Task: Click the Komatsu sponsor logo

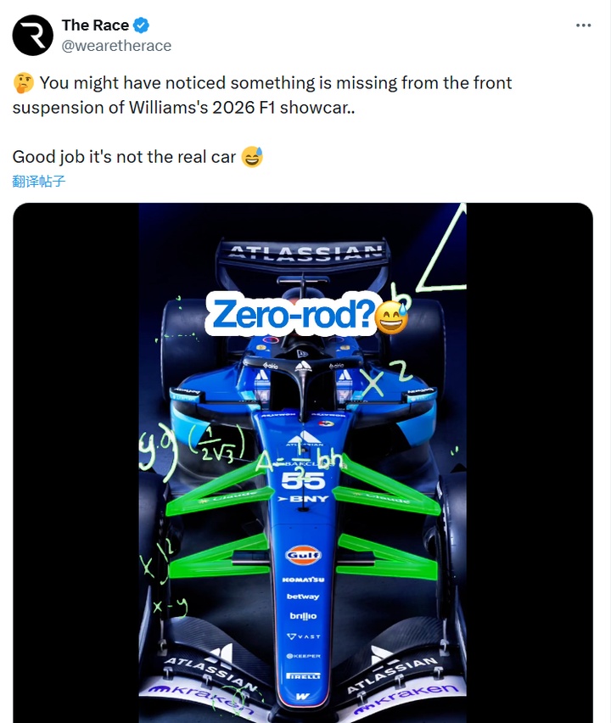Action: click(303, 579)
